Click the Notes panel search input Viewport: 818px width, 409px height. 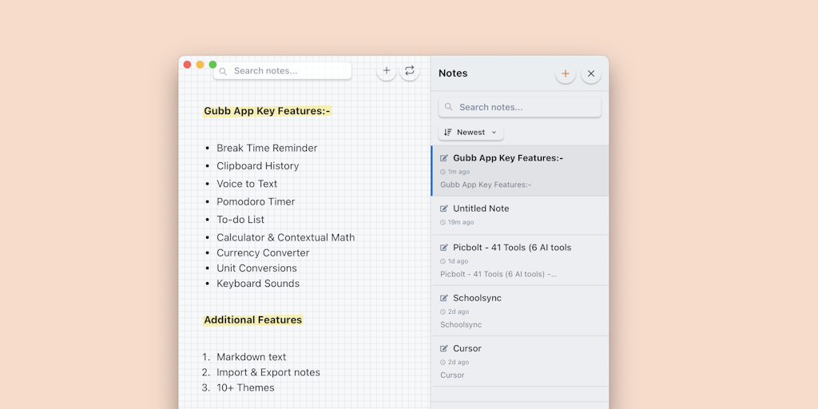click(523, 107)
